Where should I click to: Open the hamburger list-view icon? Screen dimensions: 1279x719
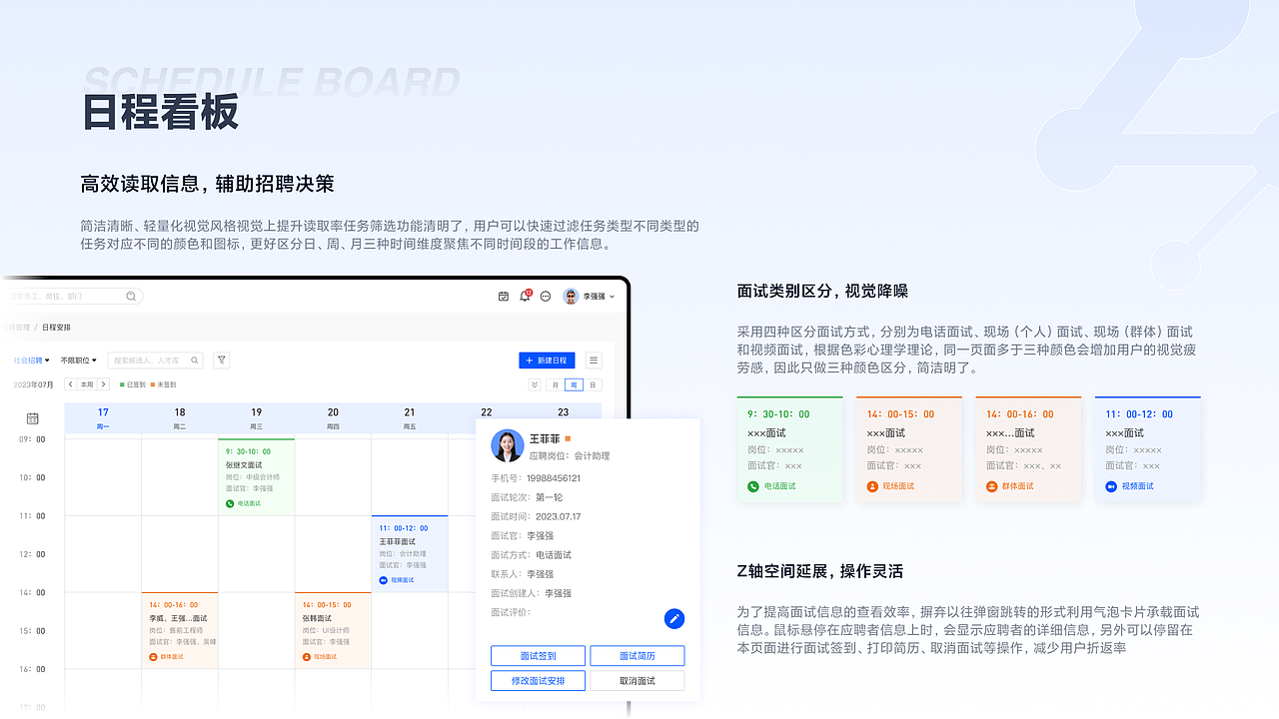(x=594, y=360)
